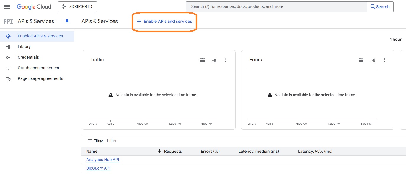Click the Traffic chart title
Image resolution: width=406 pixels, height=174 pixels.
point(97,60)
